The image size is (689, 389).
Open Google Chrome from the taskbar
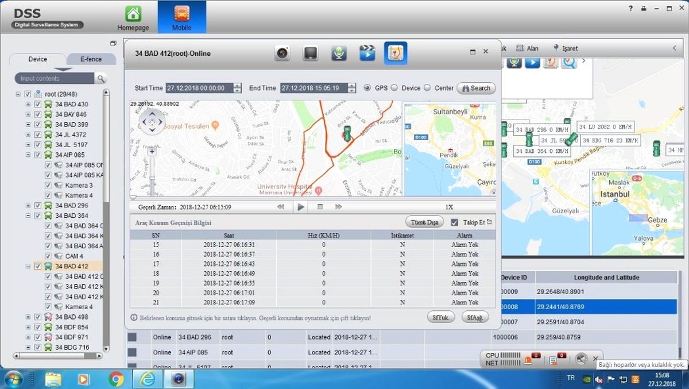117,379
